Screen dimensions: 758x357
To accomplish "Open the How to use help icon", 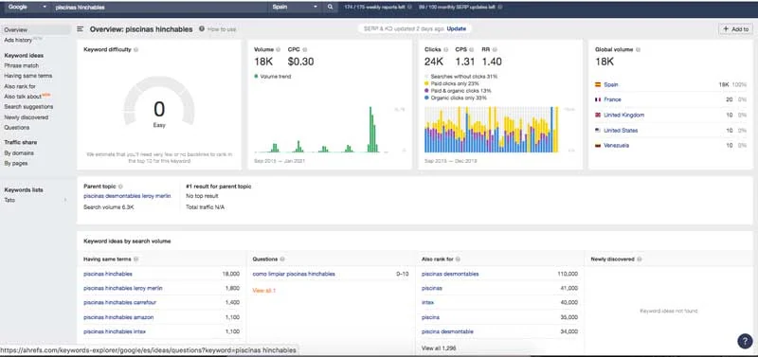I will coord(202,29).
